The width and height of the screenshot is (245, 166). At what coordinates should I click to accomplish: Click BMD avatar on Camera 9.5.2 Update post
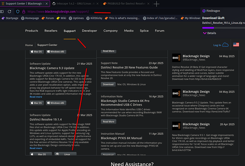[x=176, y=93]
